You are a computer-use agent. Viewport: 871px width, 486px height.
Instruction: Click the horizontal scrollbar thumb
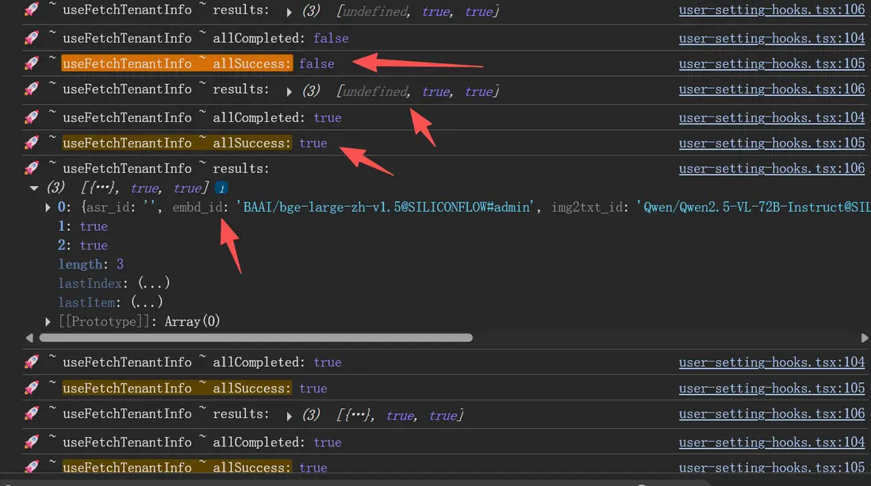tap(256, 338)
